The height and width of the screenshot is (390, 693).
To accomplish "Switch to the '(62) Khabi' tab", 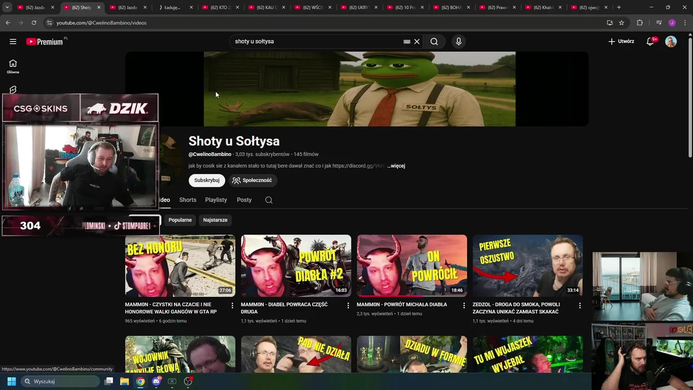I will tap(544, 8).
